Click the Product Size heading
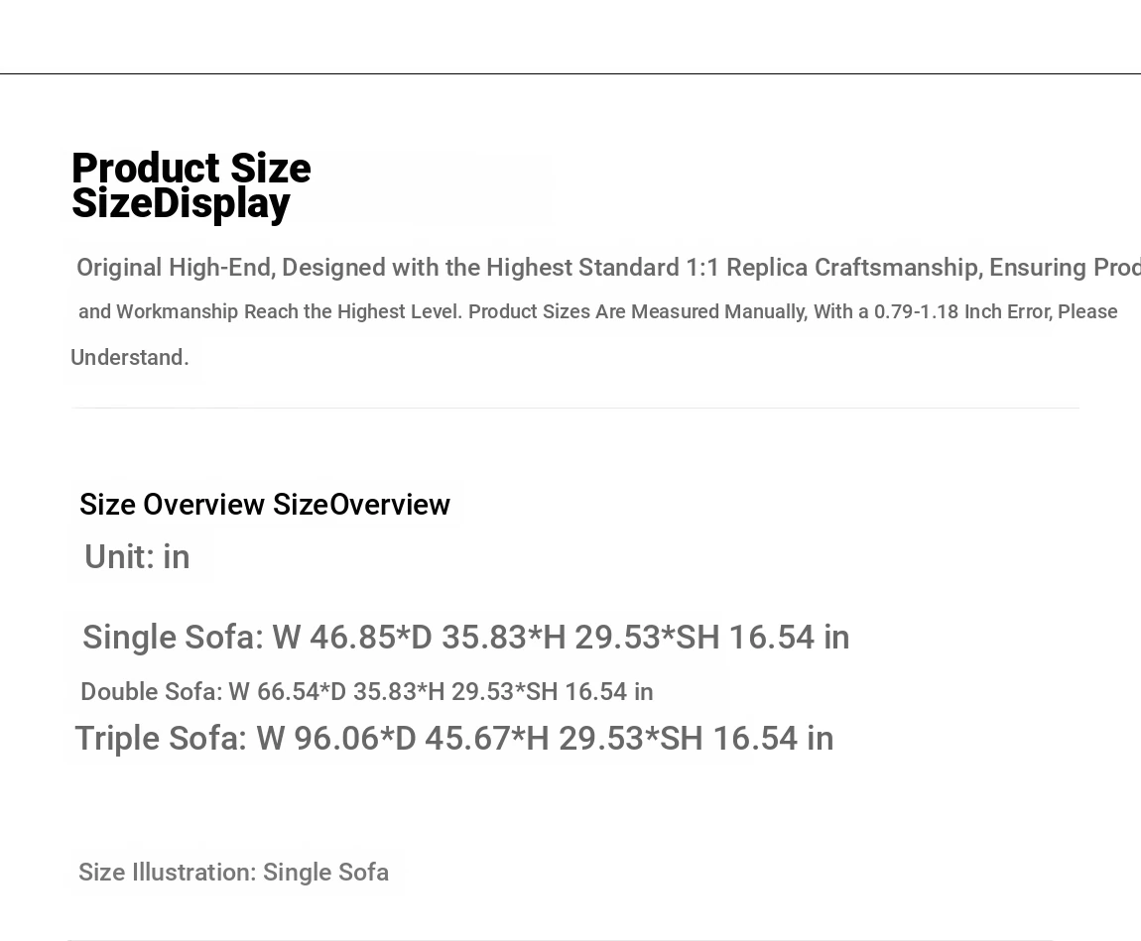Viewport: 1141px width, 941px height. [x=191, y=168]
